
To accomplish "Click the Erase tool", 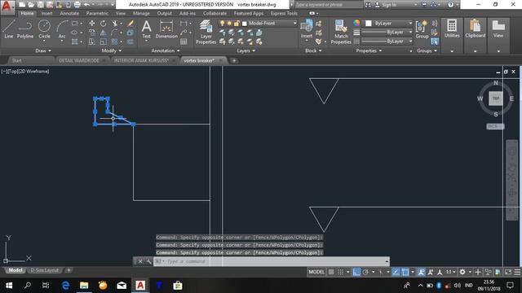I will (130, 24).
